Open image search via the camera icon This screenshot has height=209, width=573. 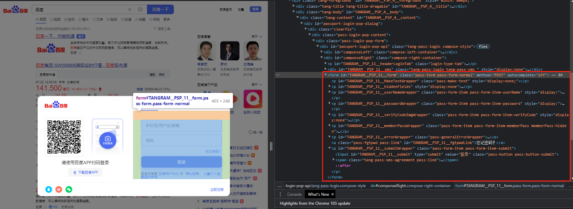point(140,10)
